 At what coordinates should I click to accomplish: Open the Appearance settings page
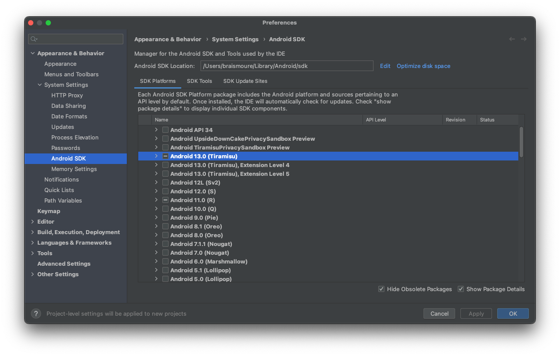tap(60, 64)
